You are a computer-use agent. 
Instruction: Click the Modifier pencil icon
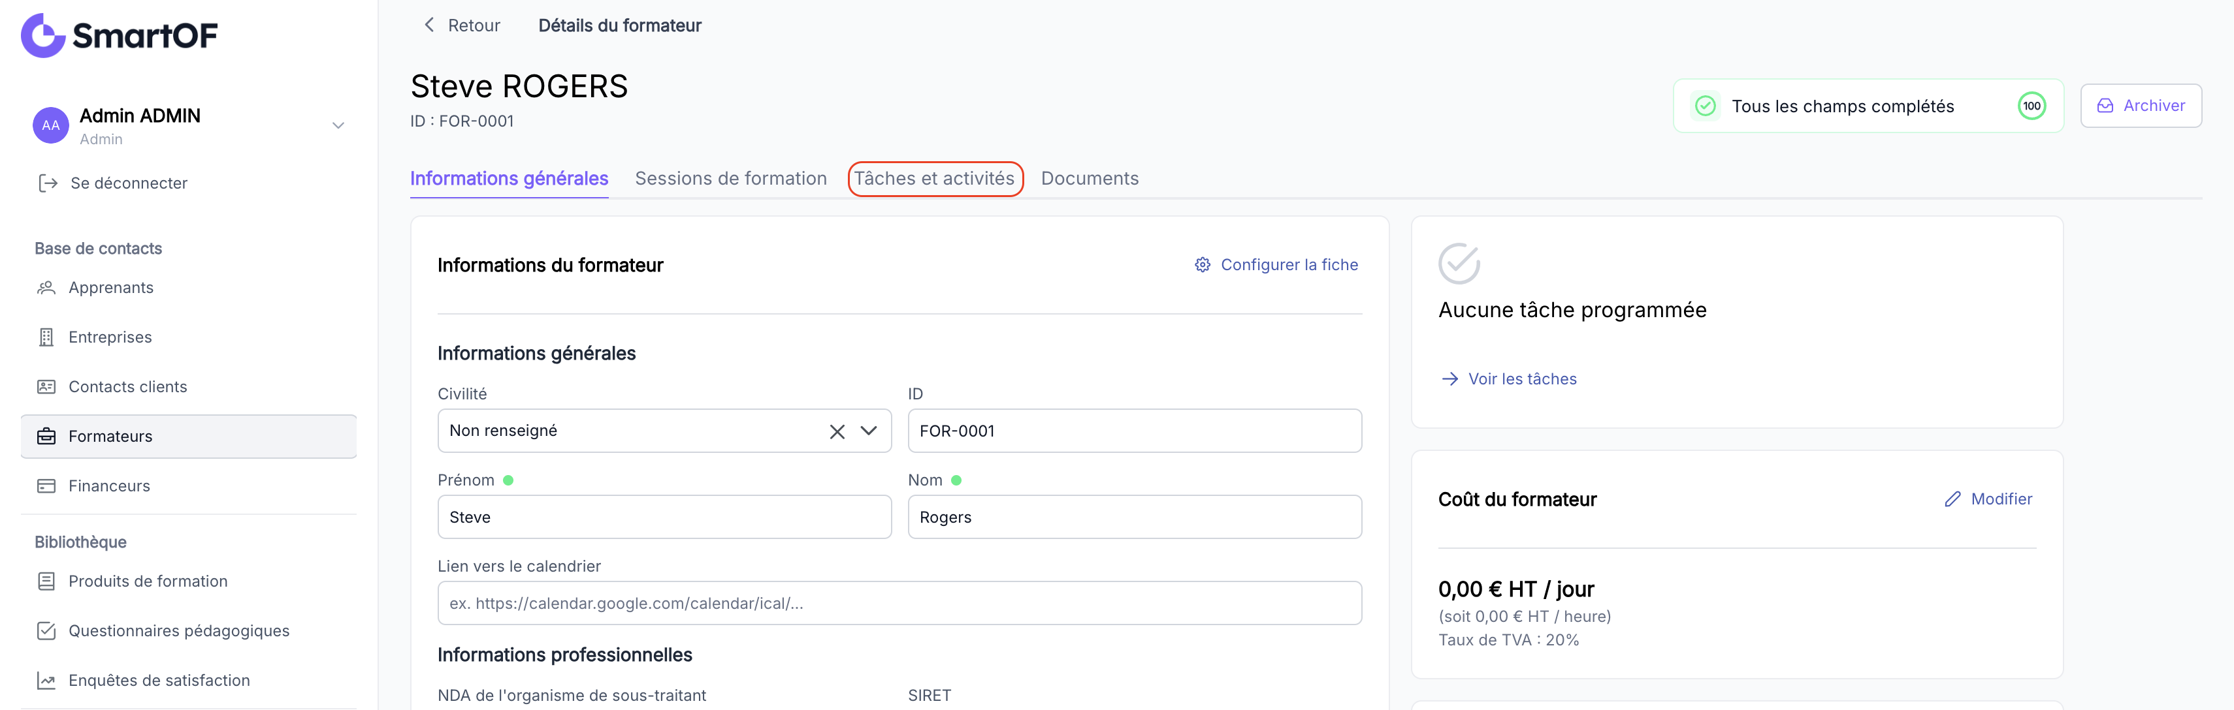point(1952,499)
